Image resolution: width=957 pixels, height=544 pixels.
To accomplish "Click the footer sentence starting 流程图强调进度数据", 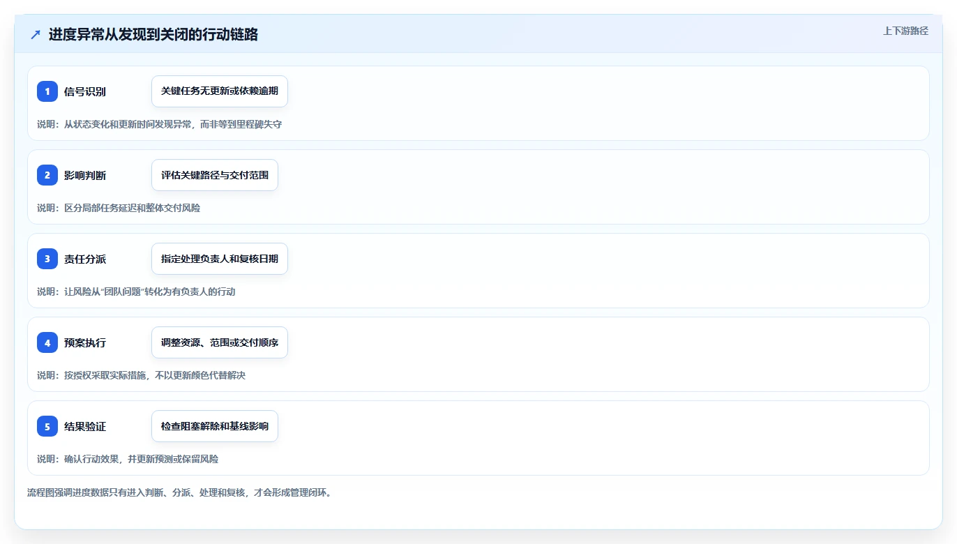I will (x=179, y=492).
